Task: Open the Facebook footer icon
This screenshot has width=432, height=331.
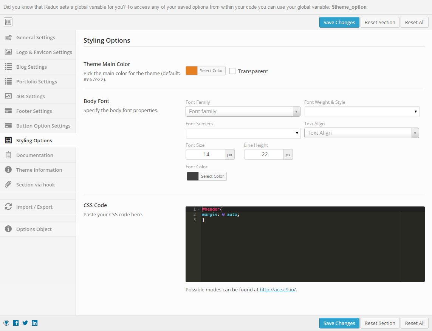Action: (16, 323)
